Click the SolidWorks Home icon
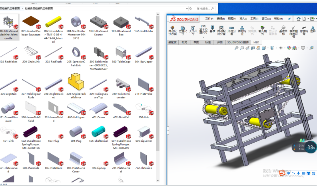 point(299,19)
